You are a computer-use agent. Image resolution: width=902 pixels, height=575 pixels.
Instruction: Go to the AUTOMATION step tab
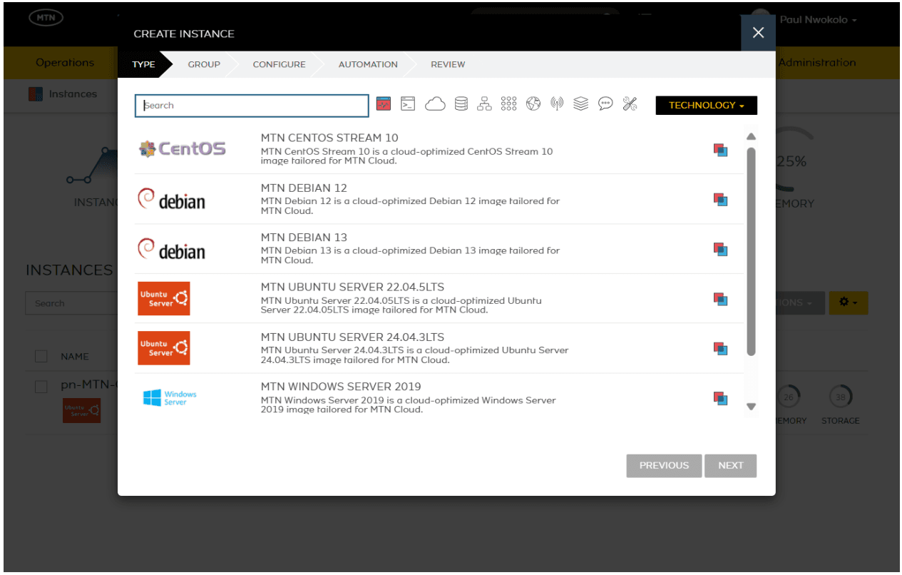point(368,64)
